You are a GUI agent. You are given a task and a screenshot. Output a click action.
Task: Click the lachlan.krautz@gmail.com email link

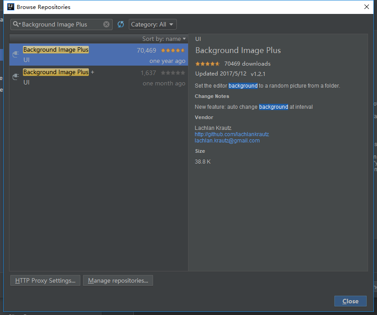pyautogui.click(x=227, y=141)
